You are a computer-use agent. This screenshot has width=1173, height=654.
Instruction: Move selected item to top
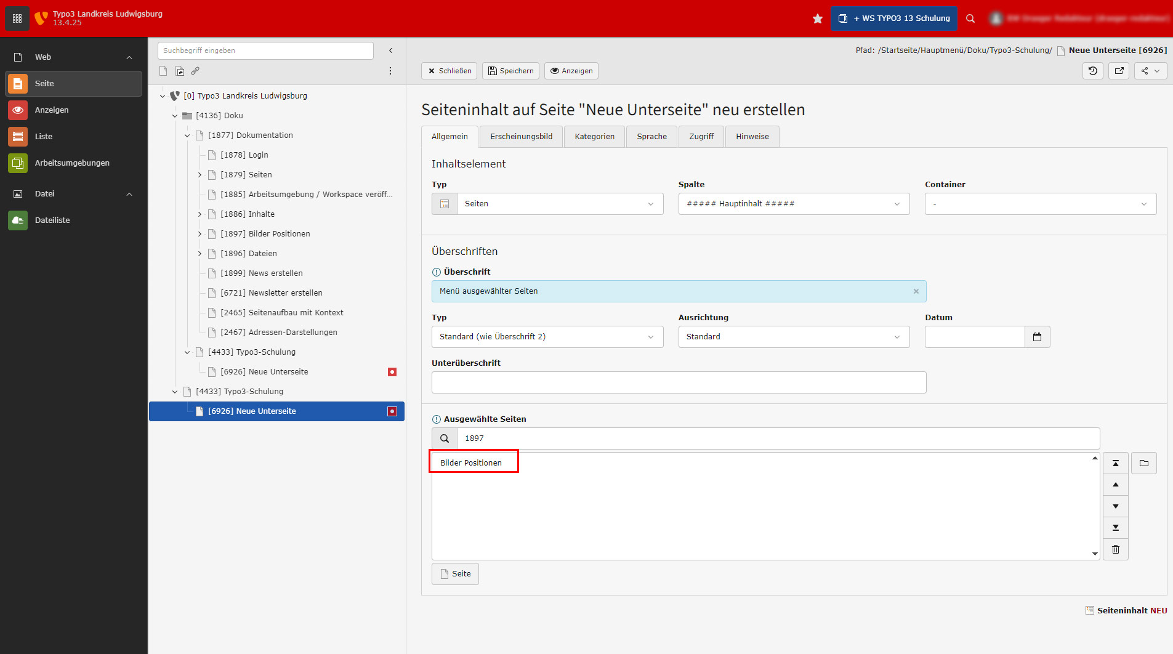pyautogui.click(x=1115, y=463)
